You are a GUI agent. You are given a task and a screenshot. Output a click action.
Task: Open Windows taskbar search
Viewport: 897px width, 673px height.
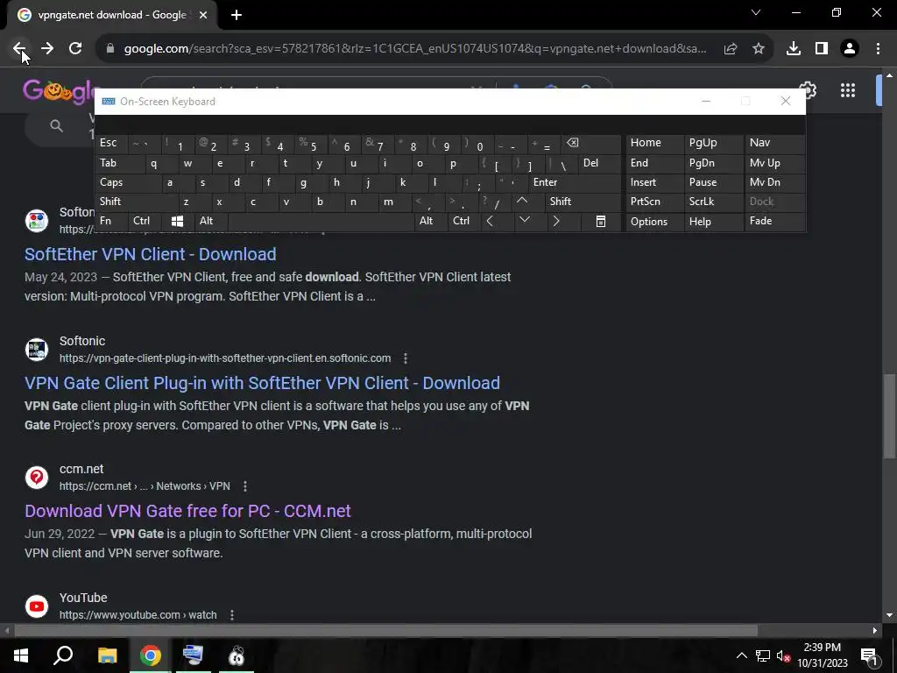click(63, 655)
